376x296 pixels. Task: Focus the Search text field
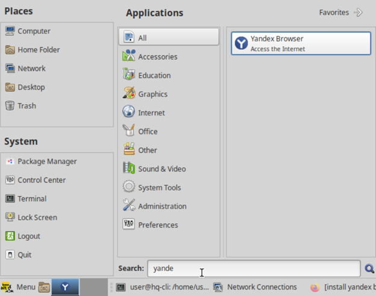tap(253, 268)
